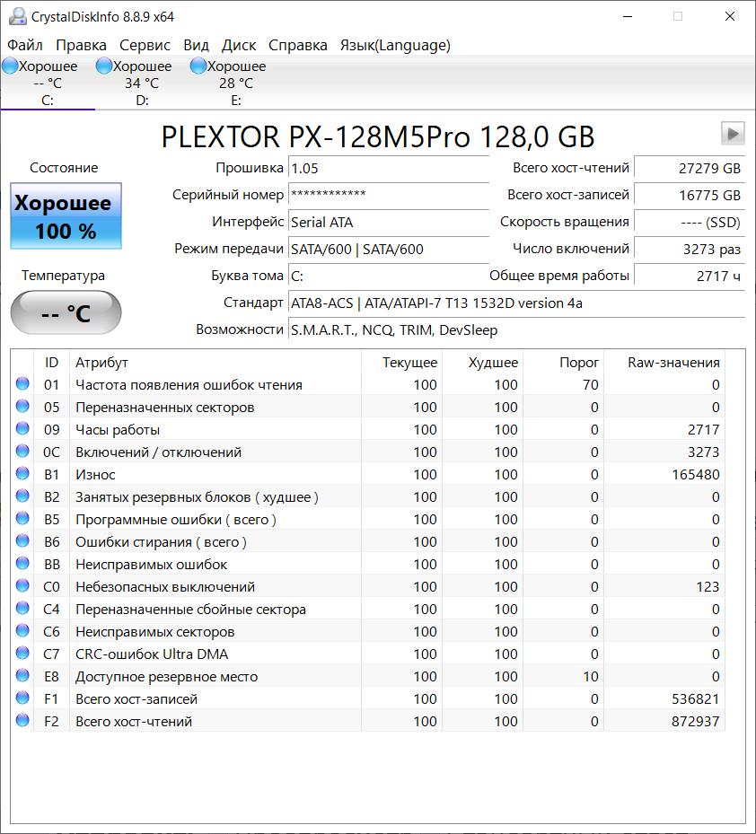Image resolution: width=756 pixels, height=834 pixels.
Task: Click status dot of attribute B5 row
Action: click(x=22, y=518)
